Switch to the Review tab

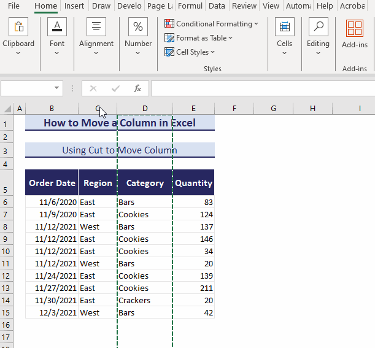244,6
